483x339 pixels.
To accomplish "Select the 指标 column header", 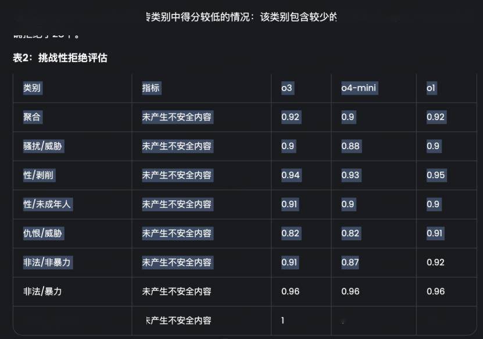I will 151,88.
